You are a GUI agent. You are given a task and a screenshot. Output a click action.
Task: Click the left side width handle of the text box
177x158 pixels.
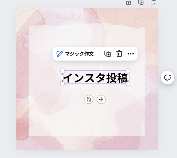click(62, 78)
